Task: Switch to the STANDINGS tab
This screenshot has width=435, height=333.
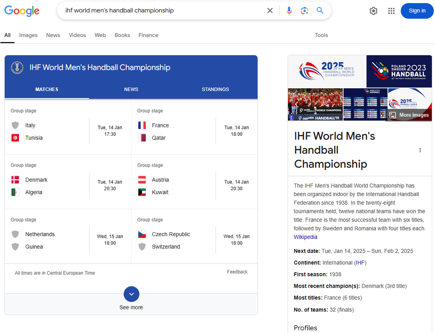Action: tap(215, 89)
